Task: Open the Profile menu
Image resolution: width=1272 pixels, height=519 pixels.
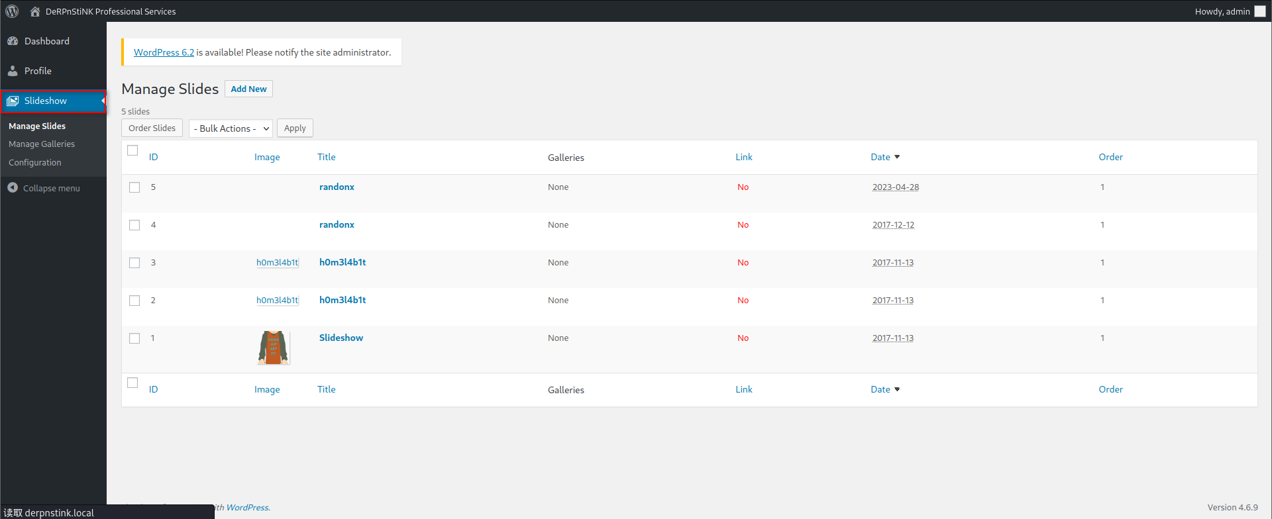Action: point(54,71)
